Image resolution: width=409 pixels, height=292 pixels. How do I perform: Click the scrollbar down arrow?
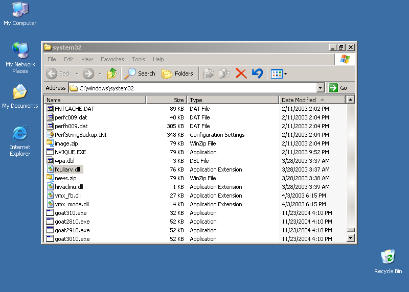[350, 237]
